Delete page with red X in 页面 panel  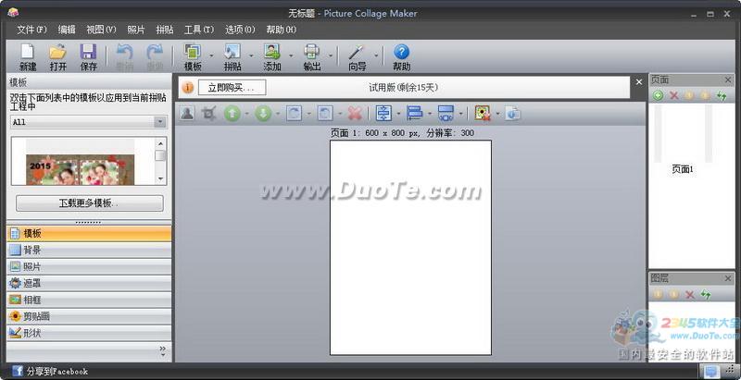[x=674, y=96]
